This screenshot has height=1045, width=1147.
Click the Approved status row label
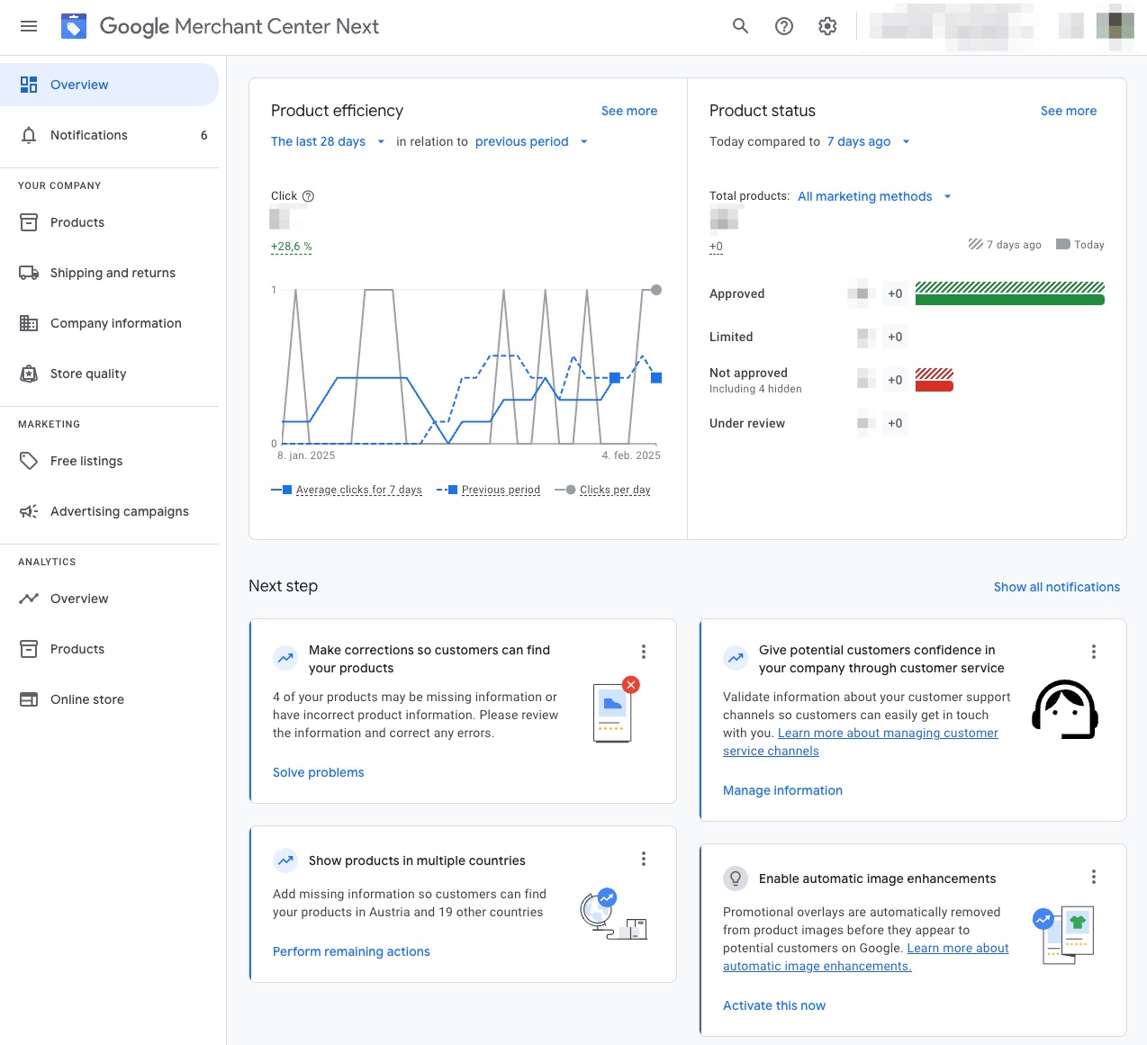[737, 293]
